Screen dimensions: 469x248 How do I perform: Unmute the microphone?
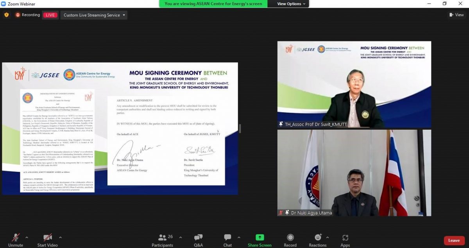[x=16, y=240]
